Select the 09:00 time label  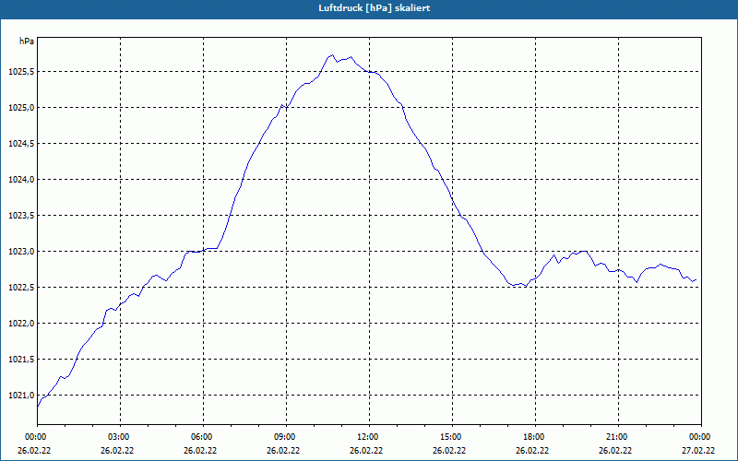click(x=286, y=437)
